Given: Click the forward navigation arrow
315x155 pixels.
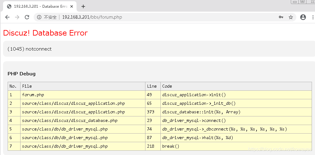Looking at the screenshot, I should (17, 17).
